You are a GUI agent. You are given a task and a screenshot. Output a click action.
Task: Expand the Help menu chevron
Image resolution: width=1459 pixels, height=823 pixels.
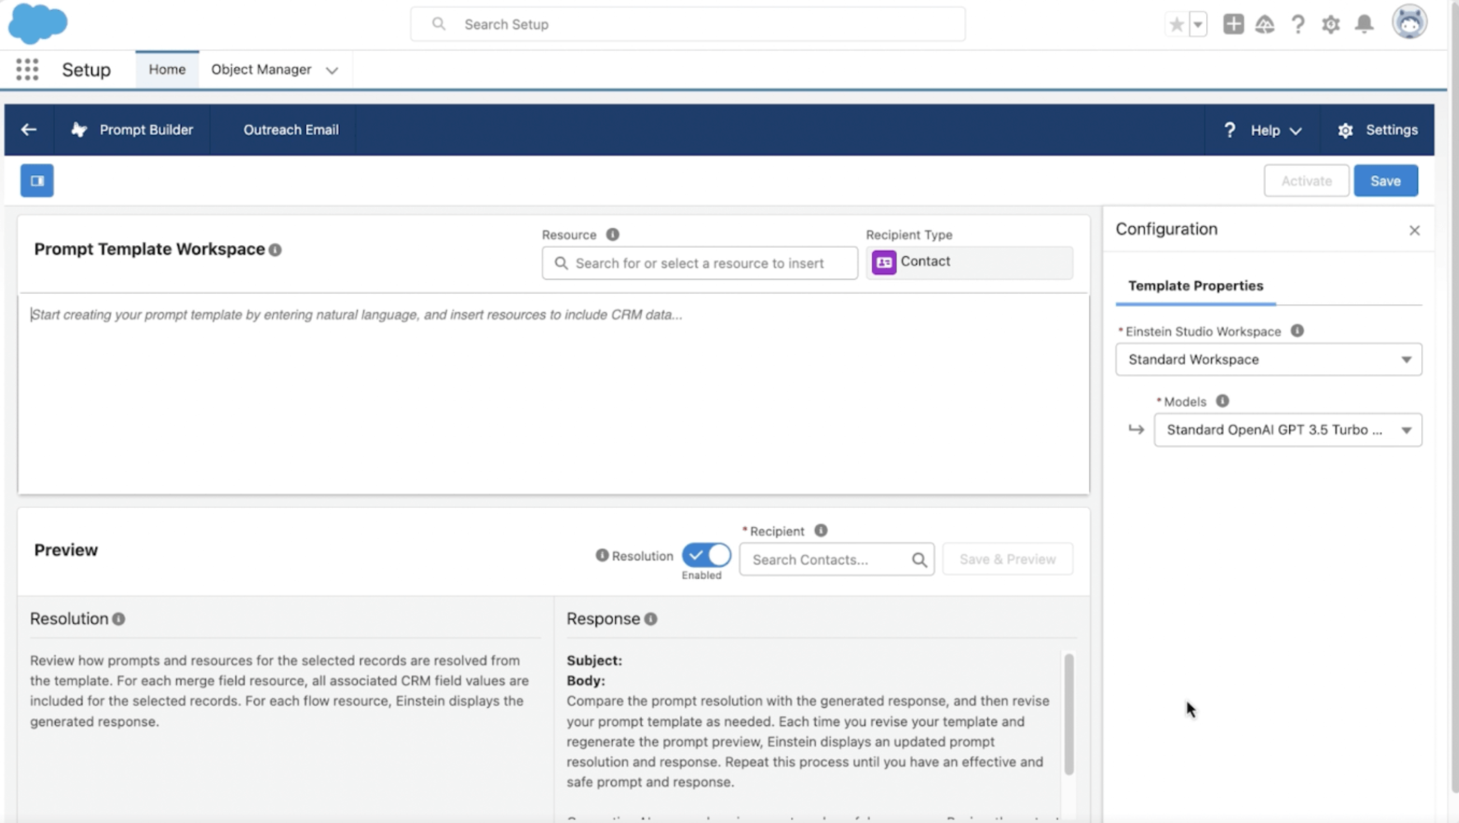coord(1295,131)
